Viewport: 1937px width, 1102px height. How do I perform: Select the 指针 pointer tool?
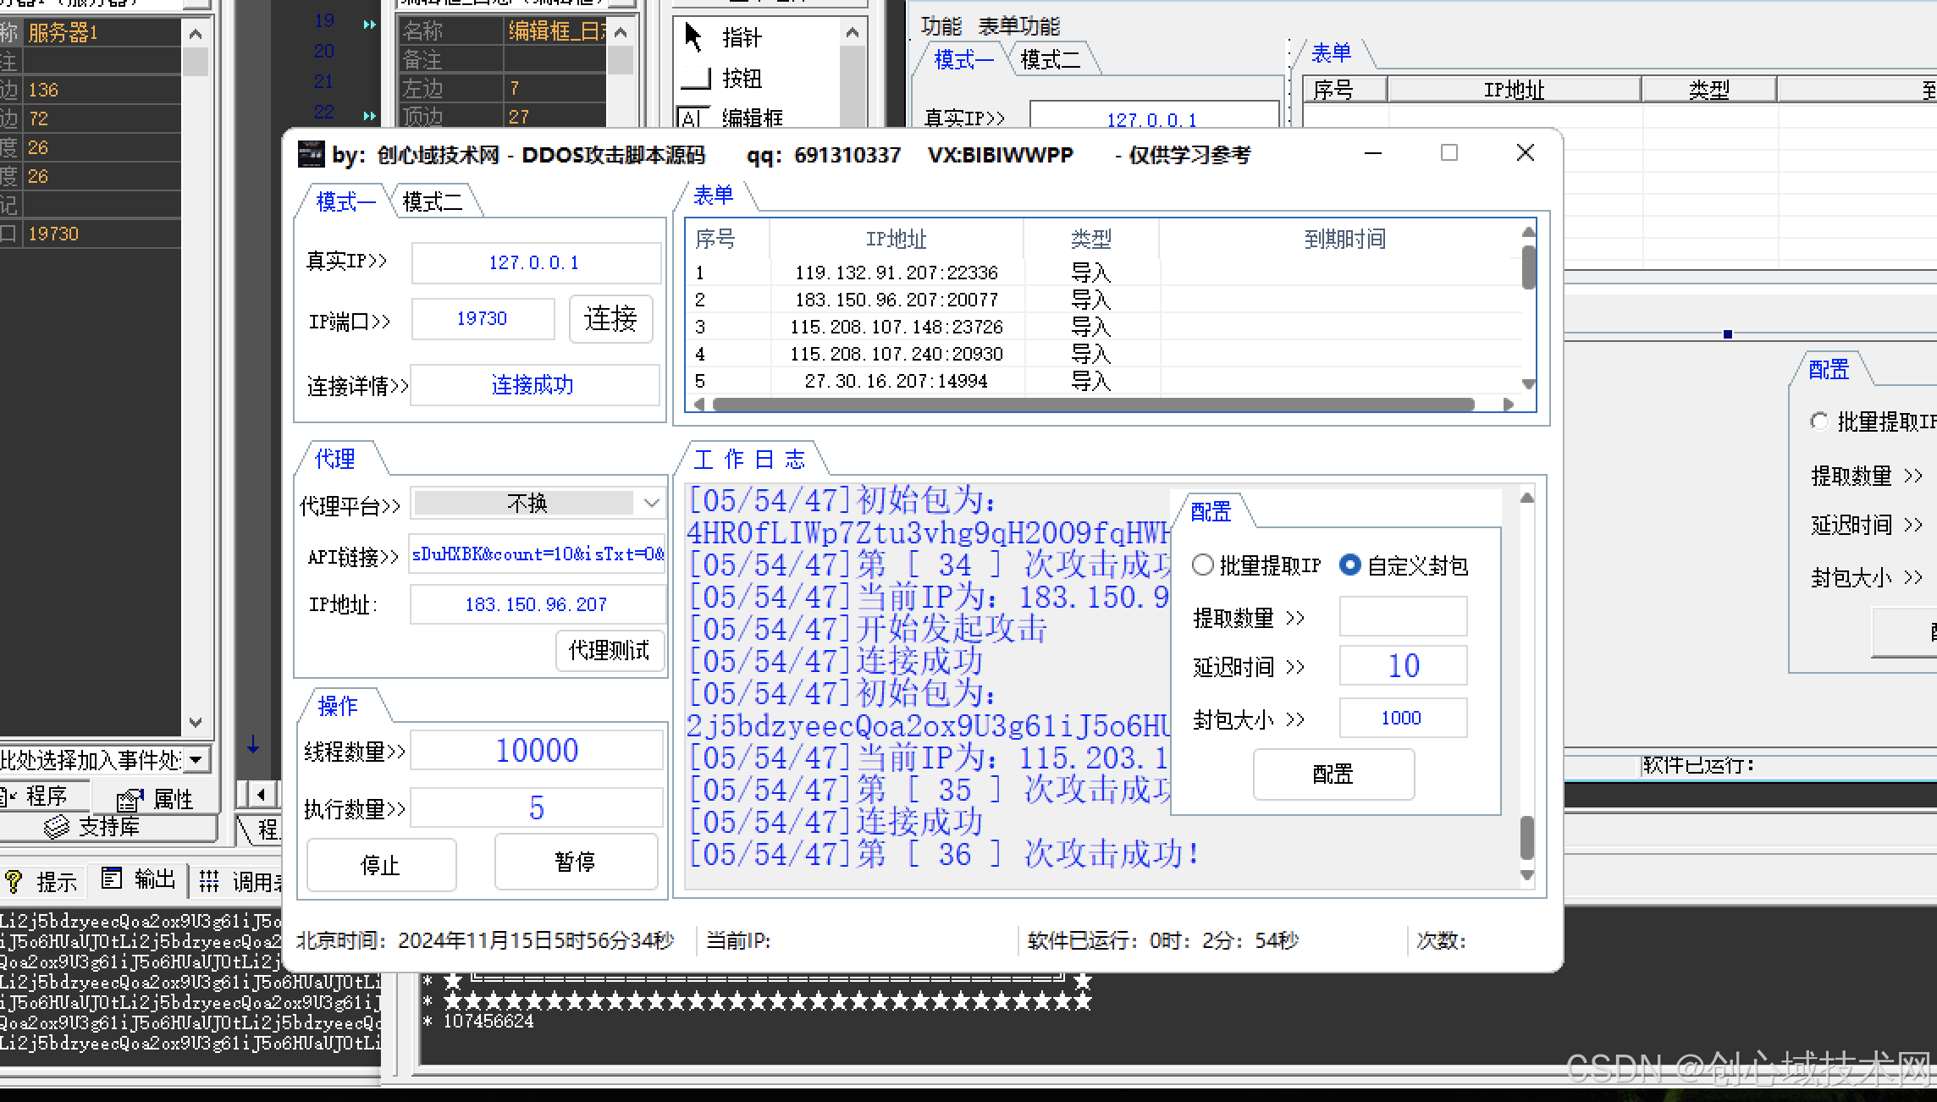[741, 38]
